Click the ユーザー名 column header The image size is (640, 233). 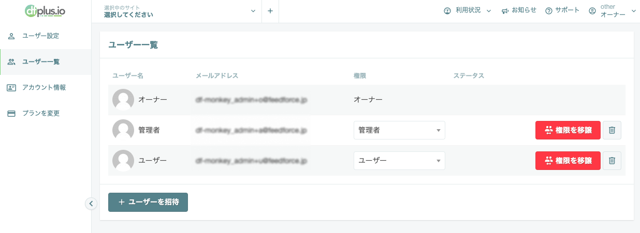tap(128, 76)
